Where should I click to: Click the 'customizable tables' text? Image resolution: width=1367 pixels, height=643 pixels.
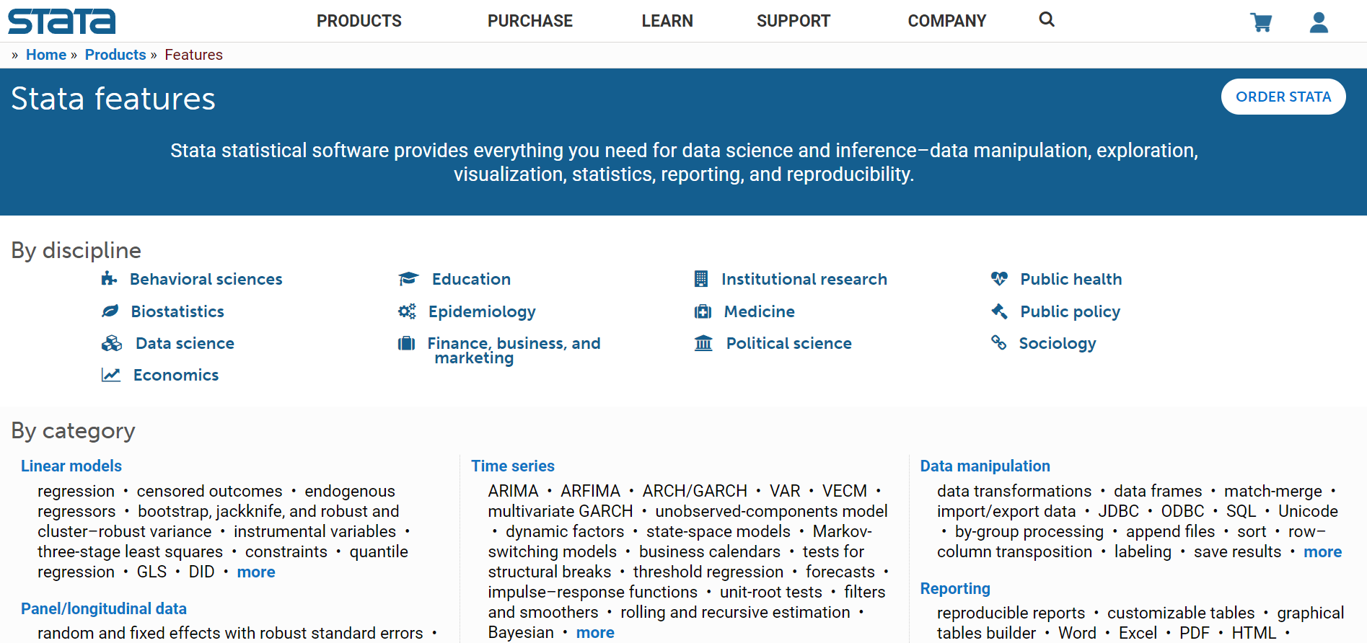pos(1181,613)
